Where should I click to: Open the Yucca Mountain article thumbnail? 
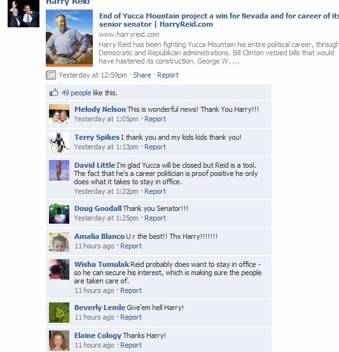tap(69, 38)
